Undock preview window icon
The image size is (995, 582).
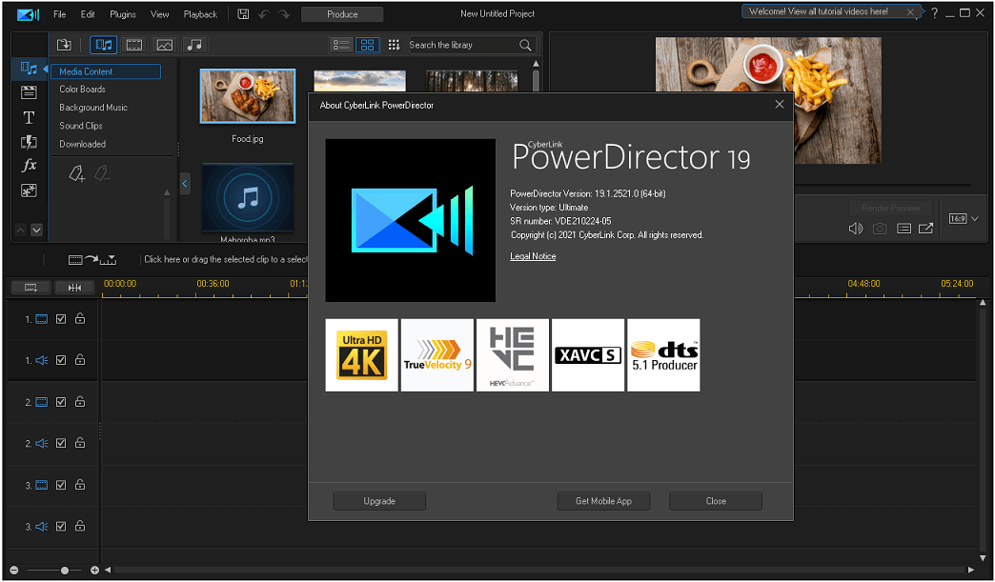click(x=925, y=229)
